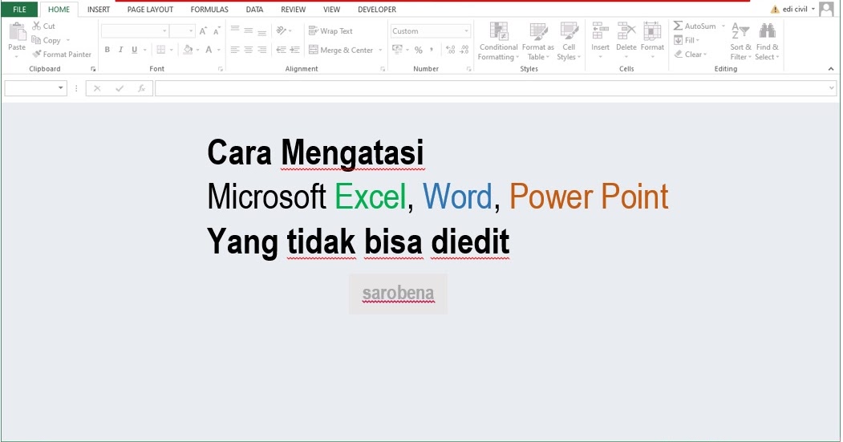This screenshot has width=843, height=442.
Task: Open the Find & Select binoculars menu
Action: 767,42
